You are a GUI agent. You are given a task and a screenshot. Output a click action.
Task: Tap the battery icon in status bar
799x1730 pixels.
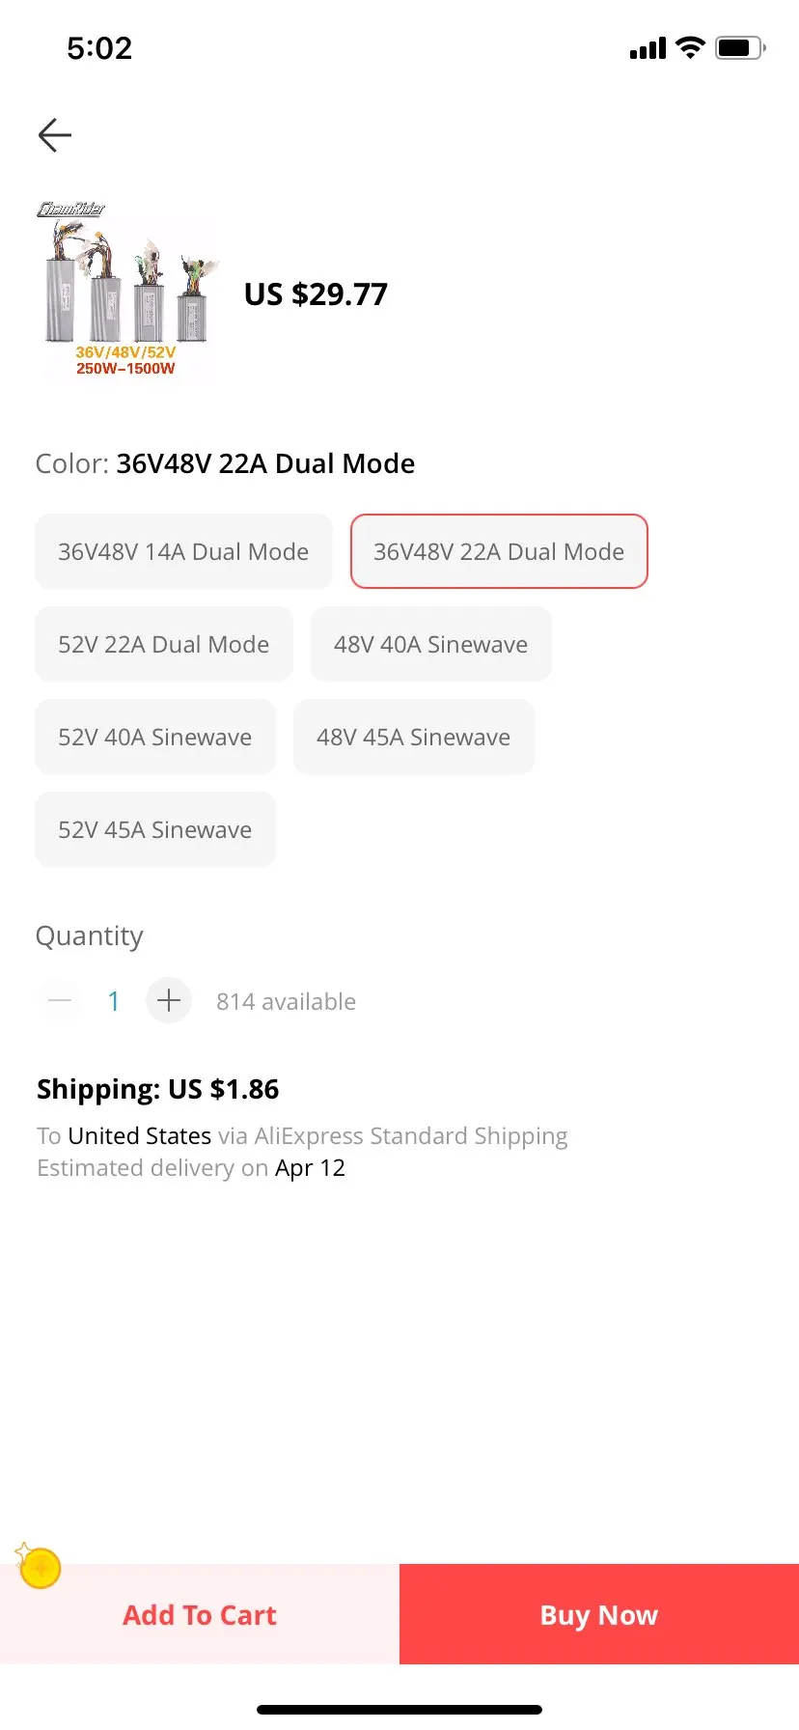(x=740, y=47)
